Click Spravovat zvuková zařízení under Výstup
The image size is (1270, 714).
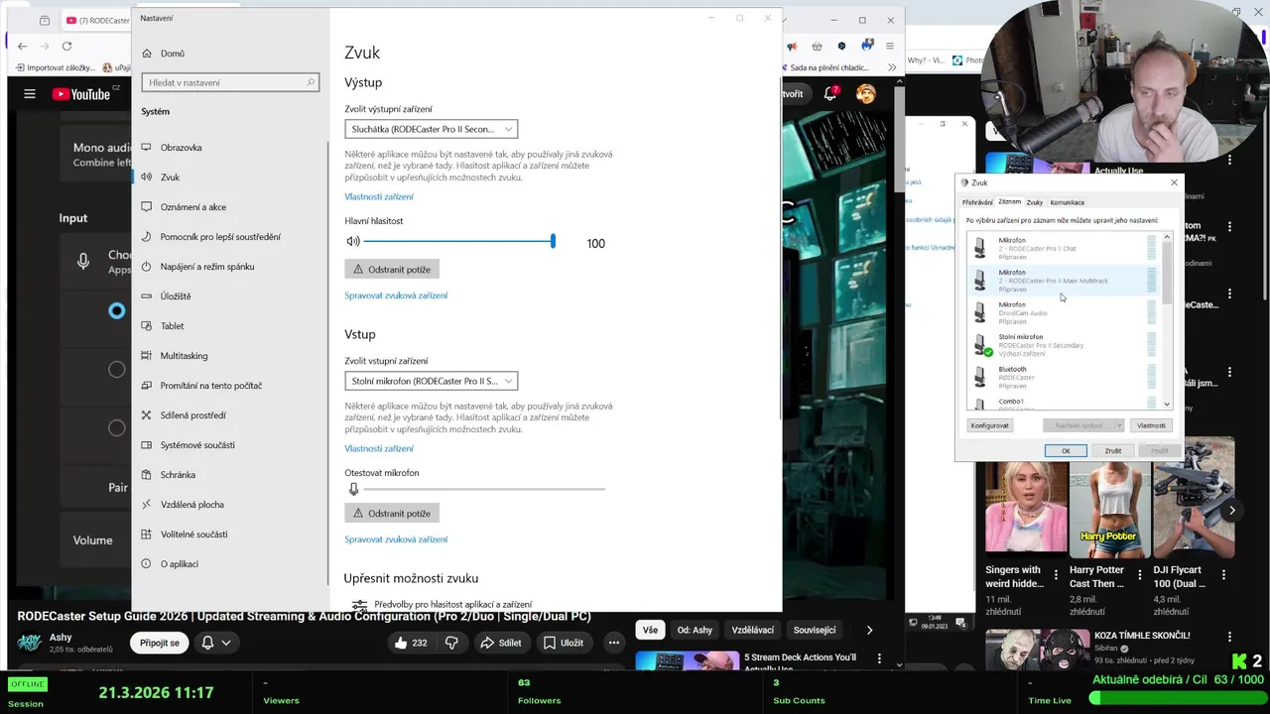[x=396, y=296]
